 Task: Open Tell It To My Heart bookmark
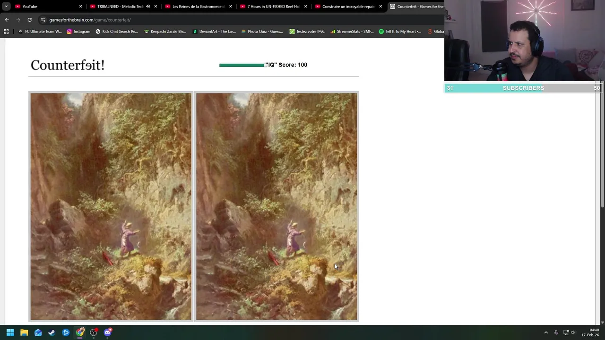[x=400, y=32]
